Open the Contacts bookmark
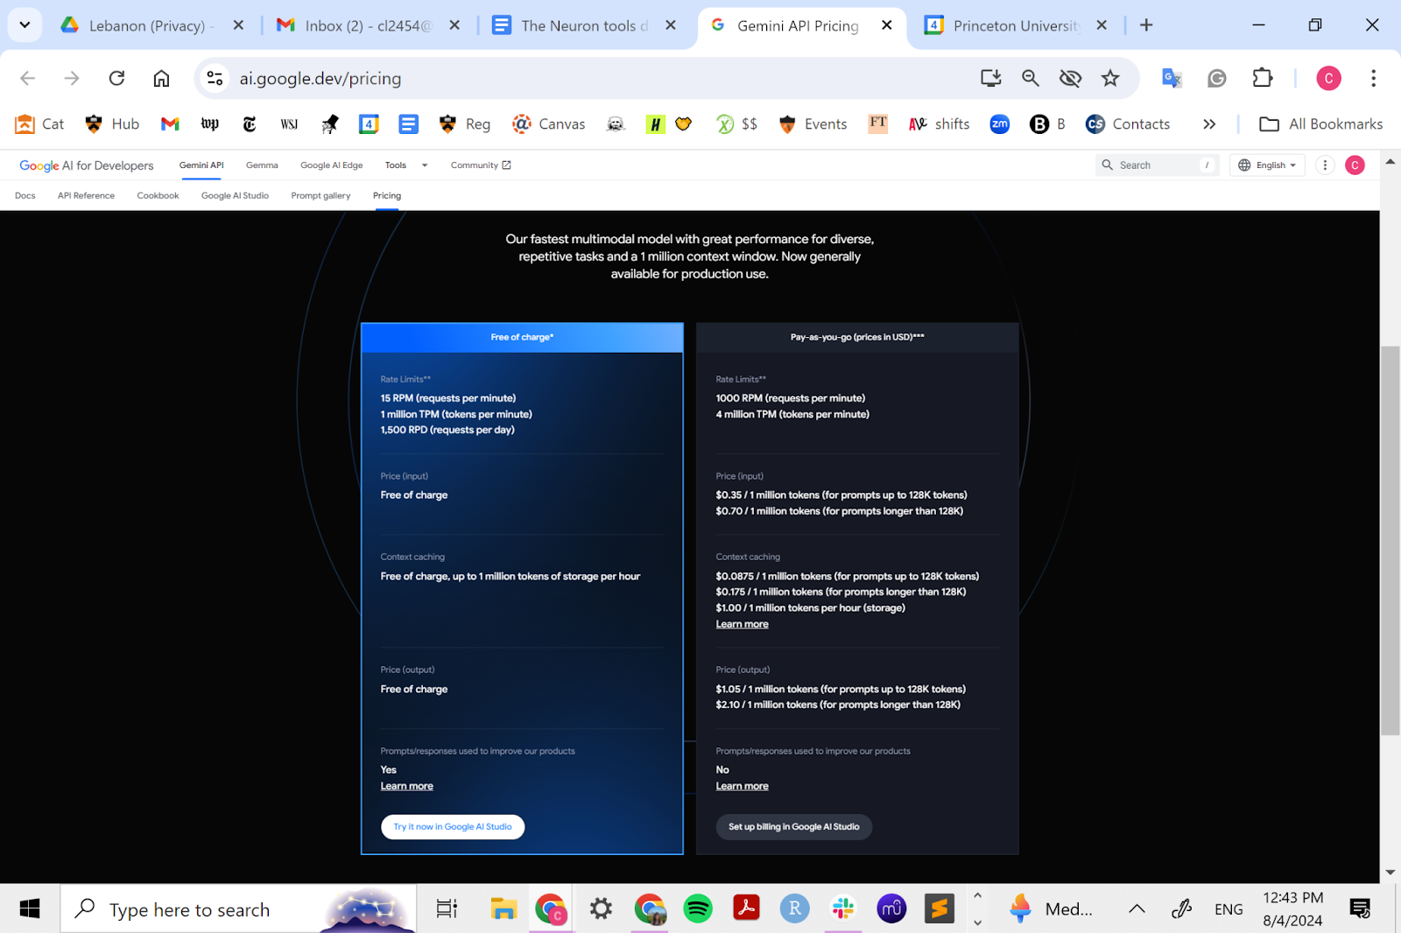This screenshot has width=1401, height=933. pos(1128,124)
